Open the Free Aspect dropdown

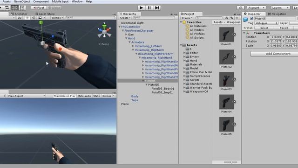pos(27,96)
